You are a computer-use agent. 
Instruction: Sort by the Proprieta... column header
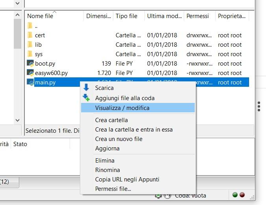point(232,16)
